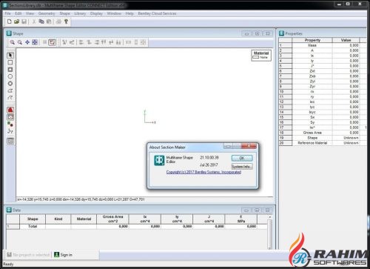Click the Gross Area column header in Data table
370x269 pixels.
[112, 219]
